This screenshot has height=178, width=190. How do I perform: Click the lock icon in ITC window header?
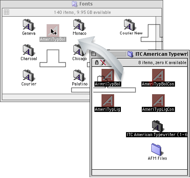[x=97, y=62]
